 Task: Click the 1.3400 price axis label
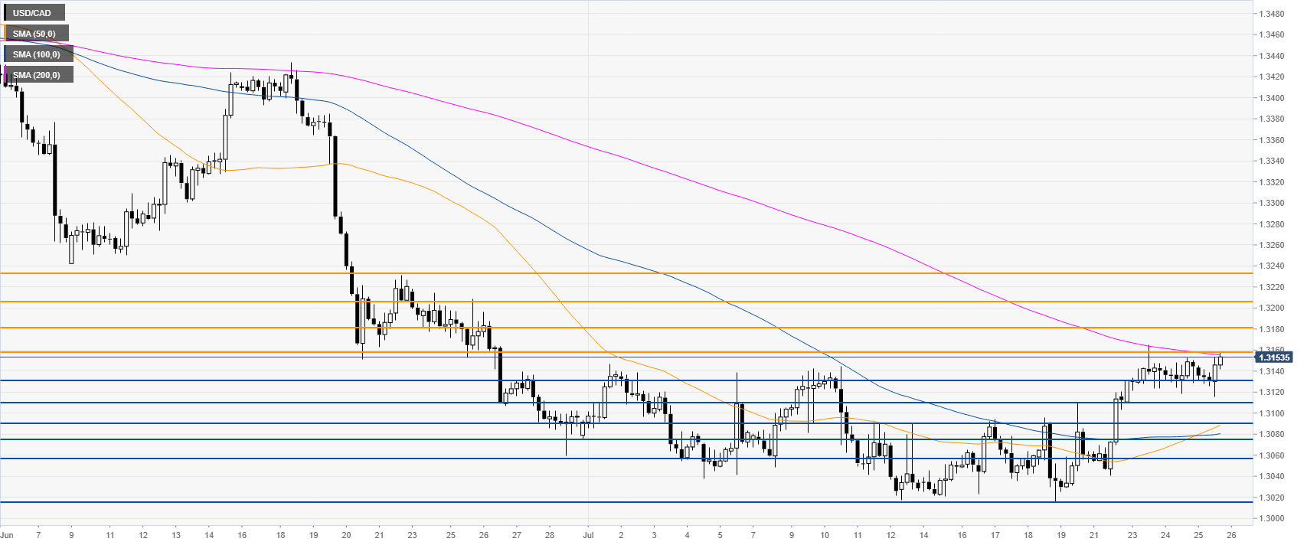click(1272, 98)
